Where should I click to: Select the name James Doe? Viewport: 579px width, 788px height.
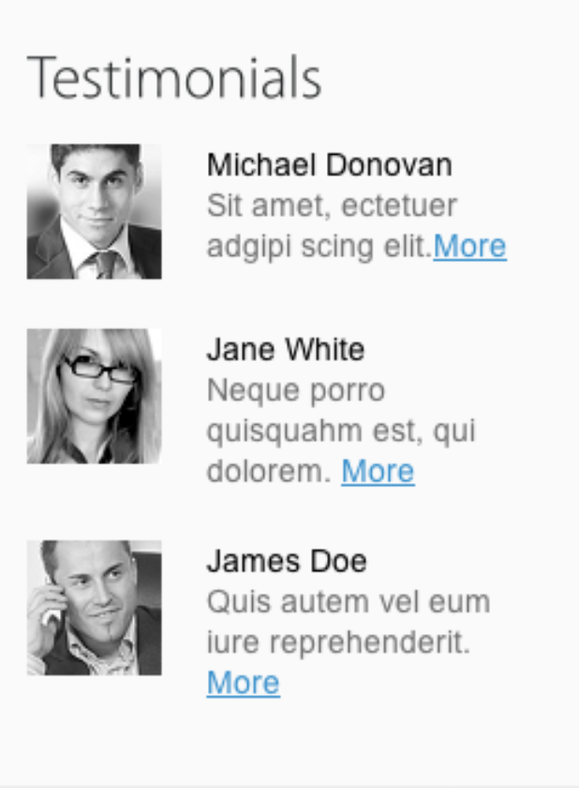(287, 561)
